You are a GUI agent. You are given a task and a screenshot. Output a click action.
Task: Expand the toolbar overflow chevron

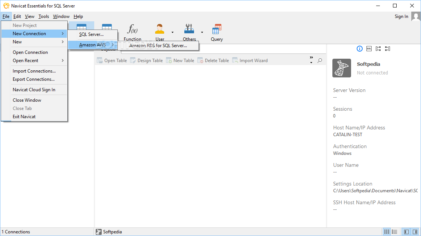point(311,60)
